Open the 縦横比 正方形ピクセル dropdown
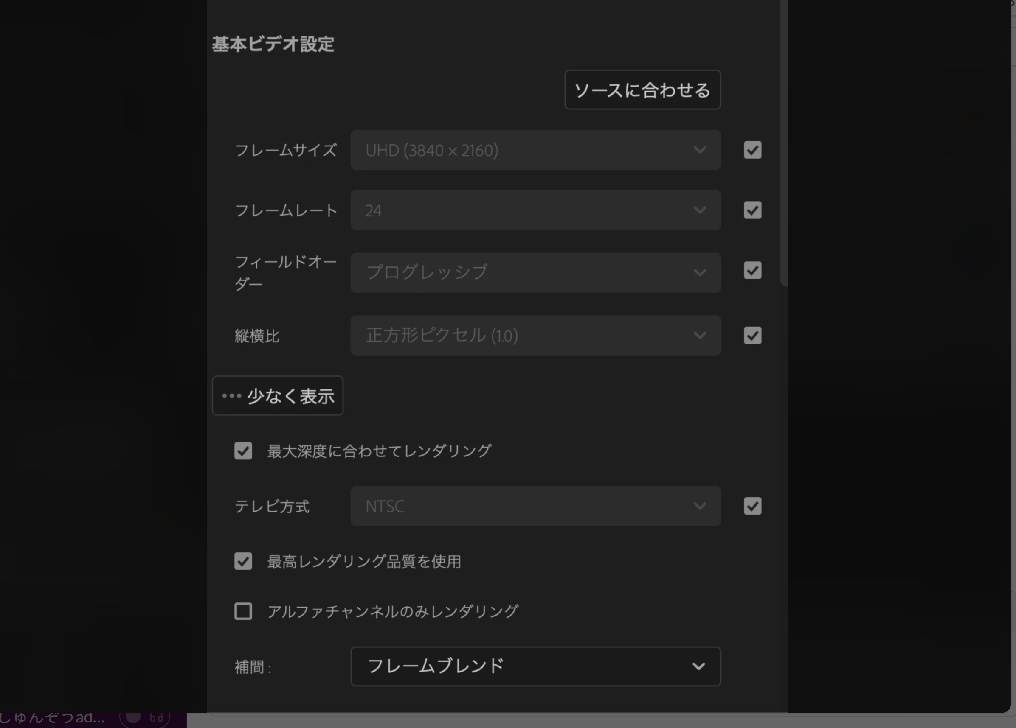The image size is (1016, 728). click(x=535, y=336)
